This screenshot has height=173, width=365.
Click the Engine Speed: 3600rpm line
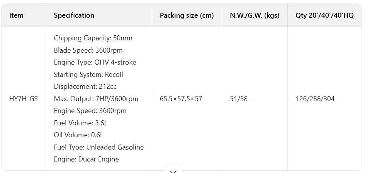[x=90, y=111]
